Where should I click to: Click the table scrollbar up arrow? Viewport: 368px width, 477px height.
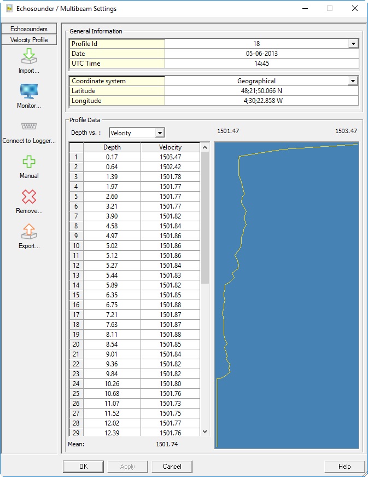coord(205,147)
